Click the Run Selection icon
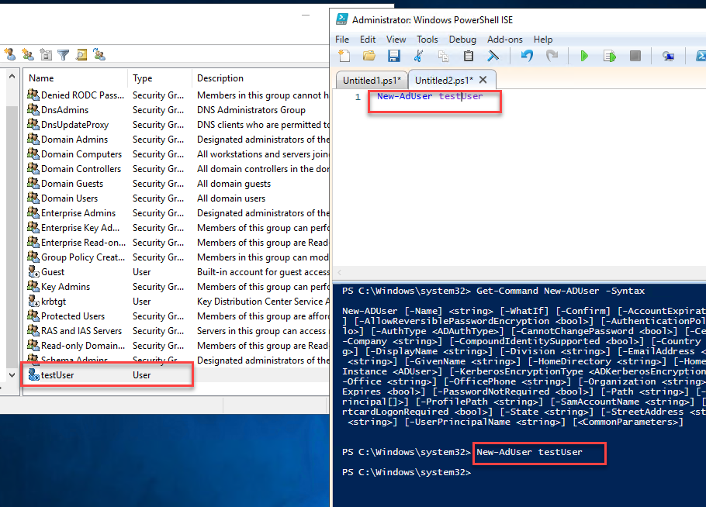 tap(610, 56)
